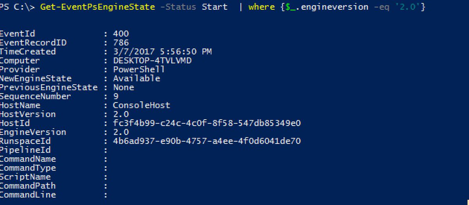
Task: Click the Provider value PowerShell
Action: click(x=139, y=70)
